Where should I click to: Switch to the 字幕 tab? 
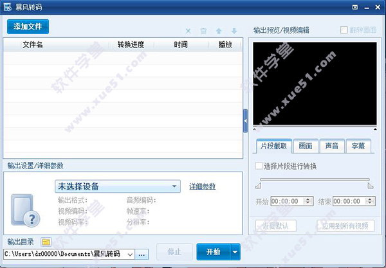coord(358,146)
